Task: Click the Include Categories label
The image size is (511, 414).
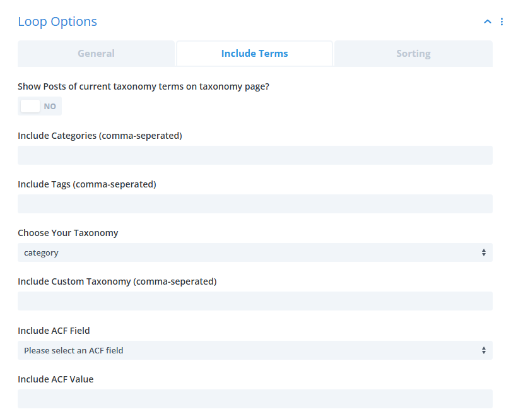Action: [100, 135]
